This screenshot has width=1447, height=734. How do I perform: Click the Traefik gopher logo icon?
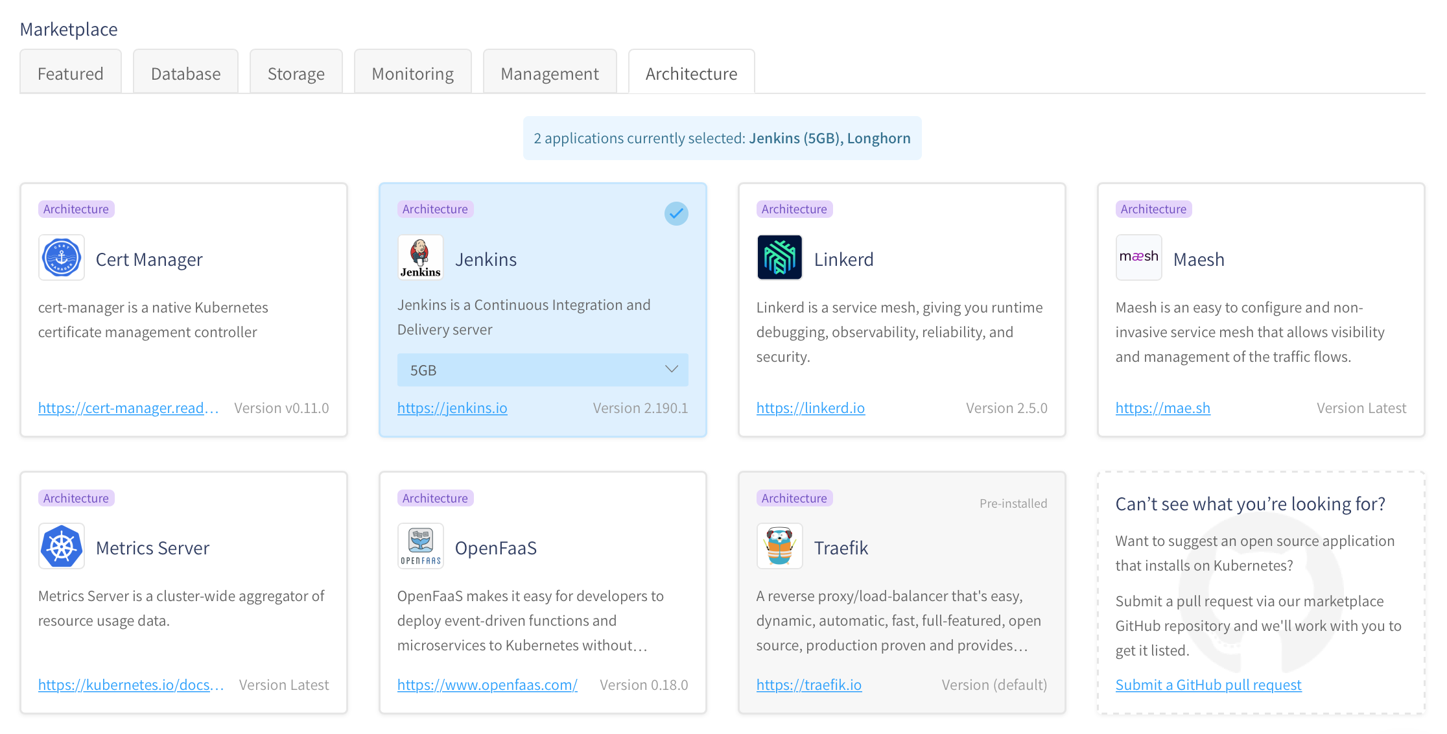[x=780, y=546]
